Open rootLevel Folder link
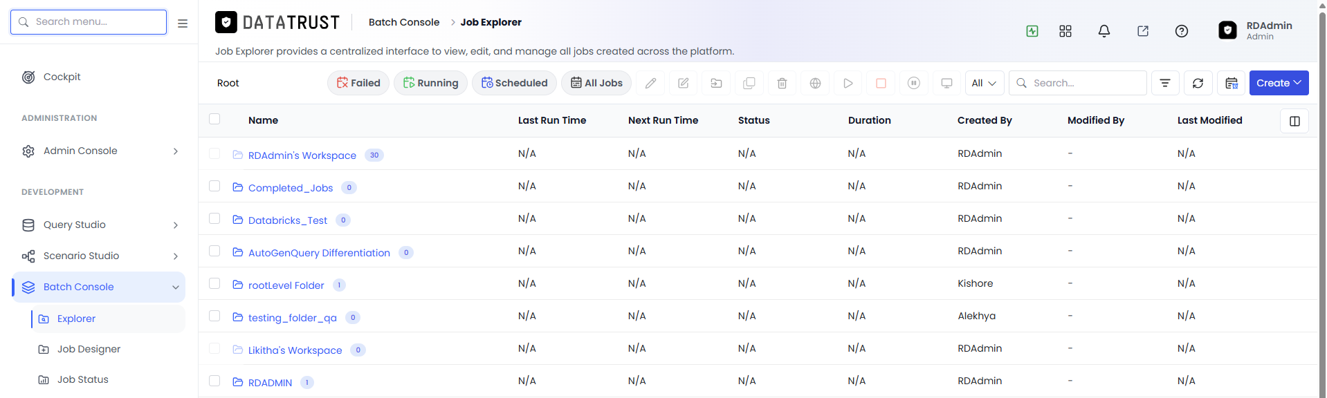1327x398 pixels. click(286, 285)
